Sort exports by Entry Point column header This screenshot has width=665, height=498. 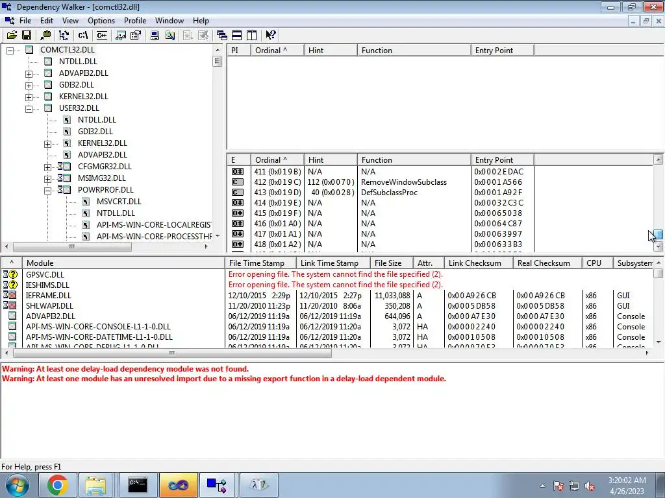[502, 160]
